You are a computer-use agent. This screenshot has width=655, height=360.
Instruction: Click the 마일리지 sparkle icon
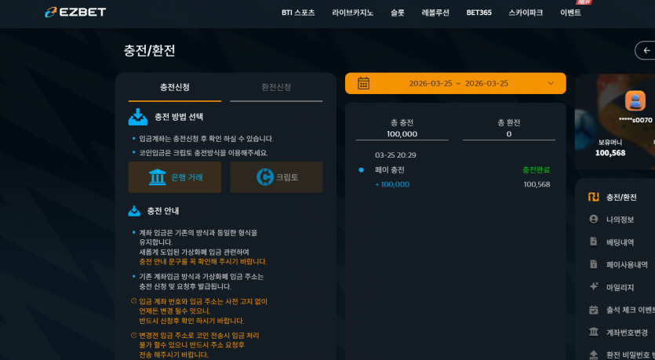point(593,287)
